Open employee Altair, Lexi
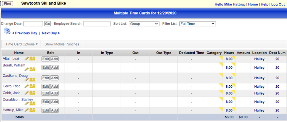The image size is (287, 122). coord(11,59)
